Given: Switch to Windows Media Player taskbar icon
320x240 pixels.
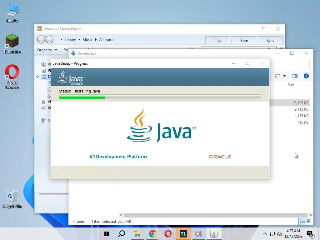Looking at the screenshot, I should coord(198,234).
